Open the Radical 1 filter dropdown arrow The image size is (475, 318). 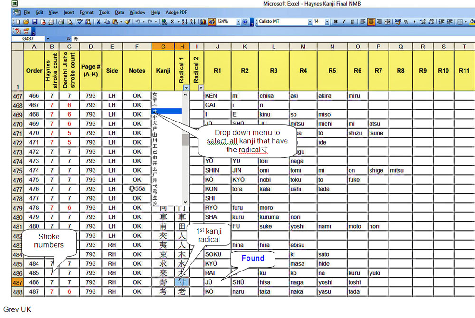coord(186,88)
